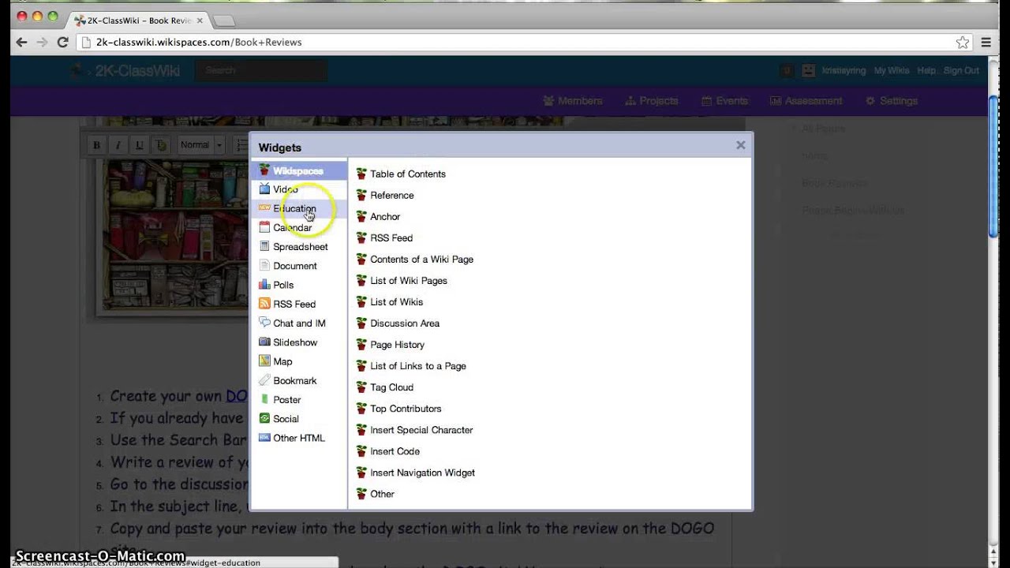Reload the page in Chrome
1010x568 pixels.
click(x=62, y=43)
